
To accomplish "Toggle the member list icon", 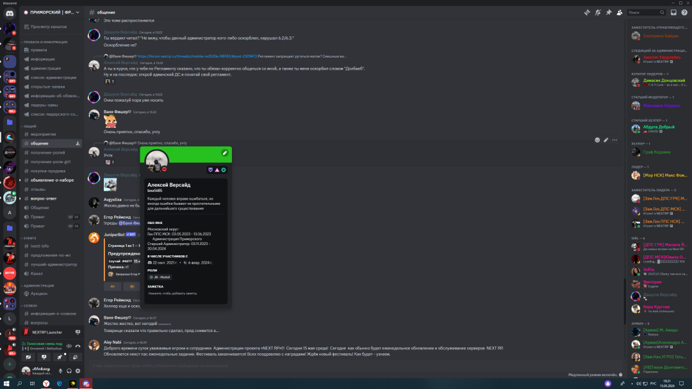I will coord(620,12).
